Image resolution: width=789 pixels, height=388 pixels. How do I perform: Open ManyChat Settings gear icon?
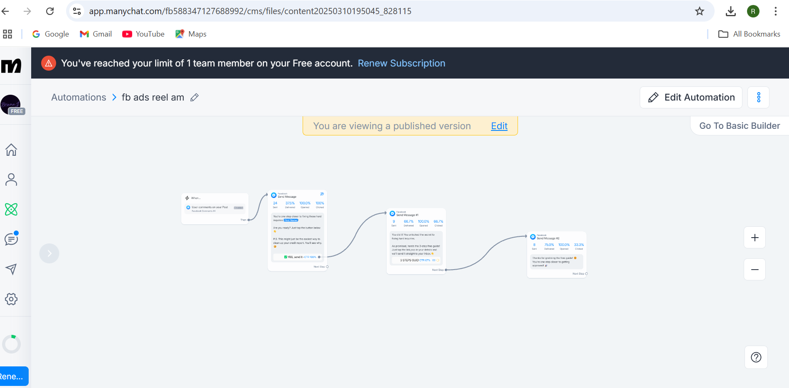(11, 299)
